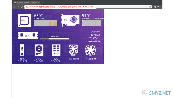The height and width of the screenshot is (98, 174).
Task: Go back with browser back arrow
Action: [x=14, y=7]
